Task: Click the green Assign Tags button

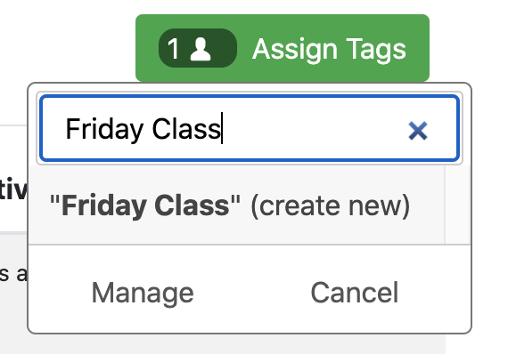Action: 283,48
